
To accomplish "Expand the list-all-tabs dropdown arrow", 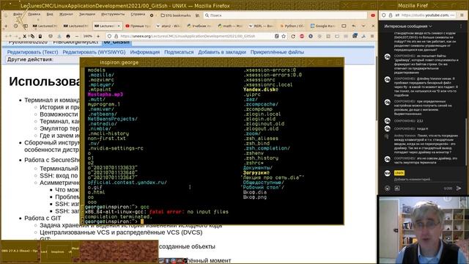I will pos(363,26).
